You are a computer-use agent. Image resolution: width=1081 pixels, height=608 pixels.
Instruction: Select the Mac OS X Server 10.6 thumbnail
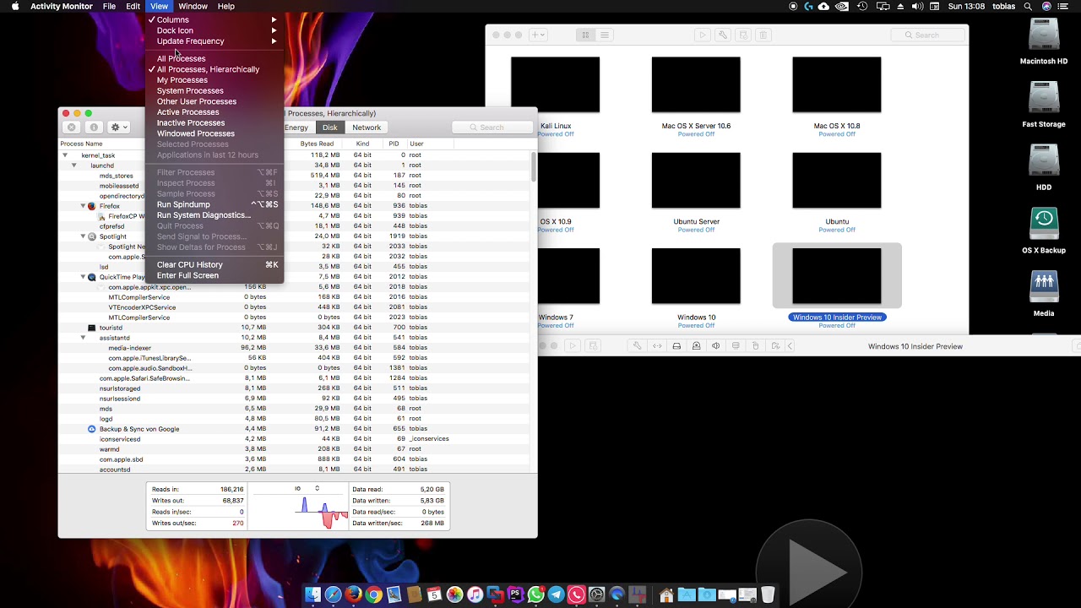tap(696, 85)
